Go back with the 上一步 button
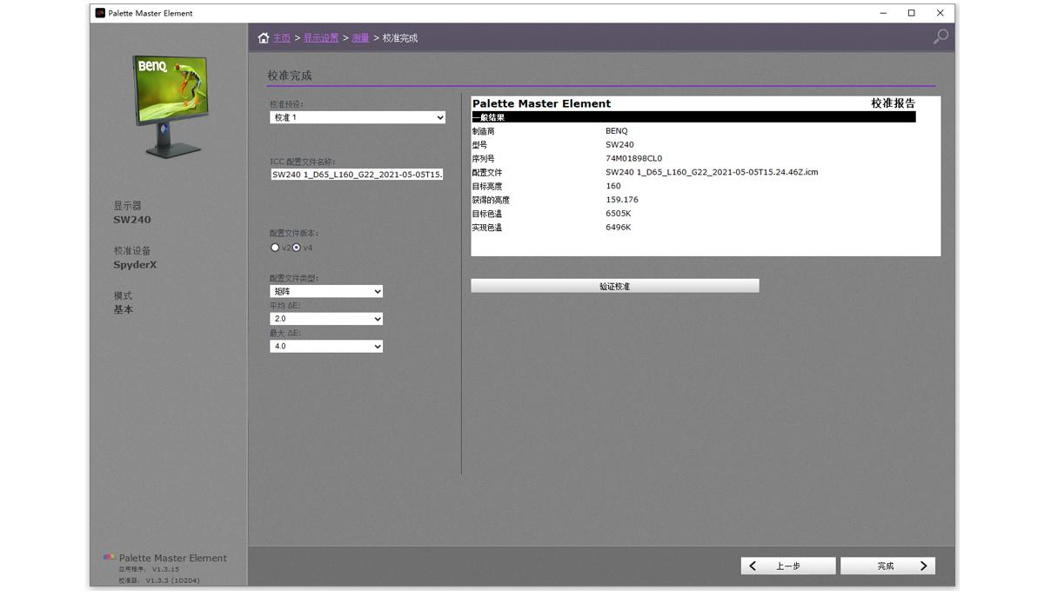The height and width of the screenshot is (596, 1044). point(788,566)
